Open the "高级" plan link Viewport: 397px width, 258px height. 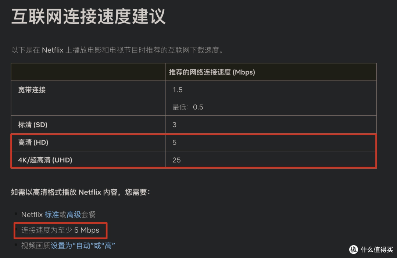[74, 215]
